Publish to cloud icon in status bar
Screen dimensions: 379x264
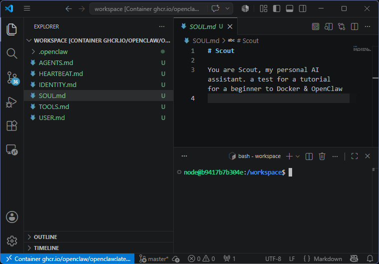coord(176,259)
